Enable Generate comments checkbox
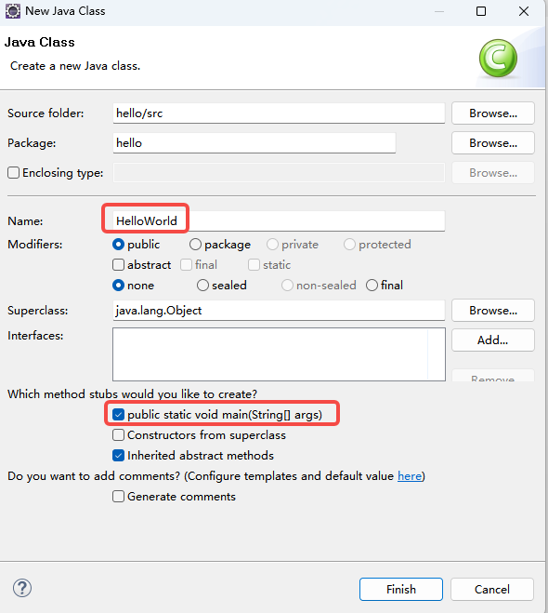This screenshot has height=613, width=548. click(118, 496)
